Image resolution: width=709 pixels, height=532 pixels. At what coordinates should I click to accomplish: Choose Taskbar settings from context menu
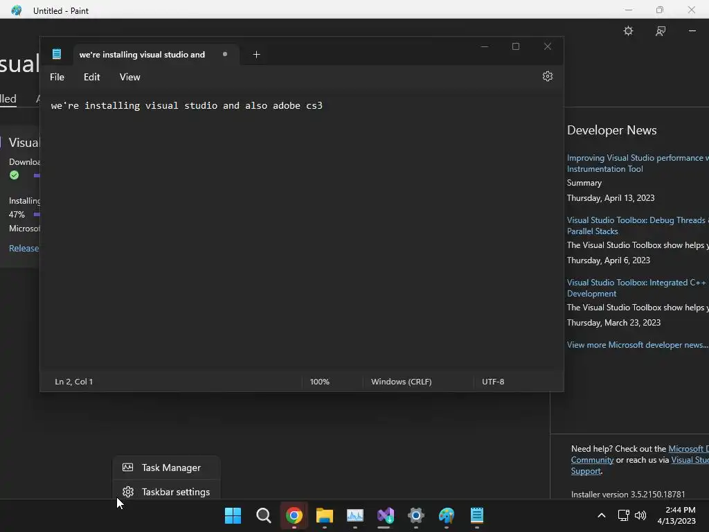click(x=166, y=492)
